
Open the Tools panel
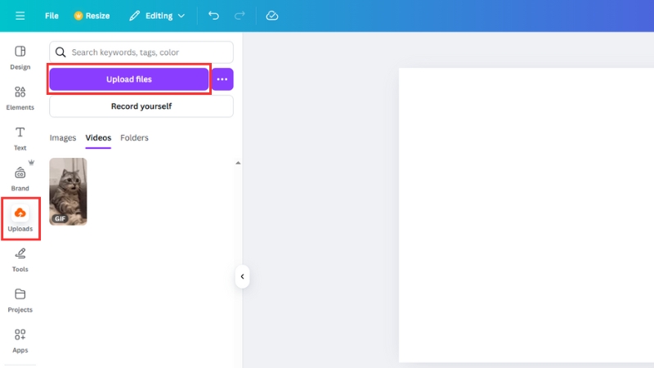tap(20, 258)
